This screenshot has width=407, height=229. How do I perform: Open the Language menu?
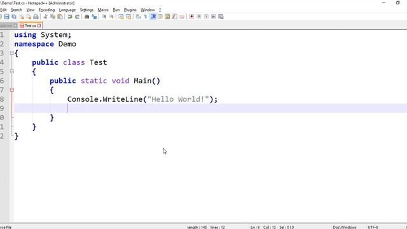(67, 10)
